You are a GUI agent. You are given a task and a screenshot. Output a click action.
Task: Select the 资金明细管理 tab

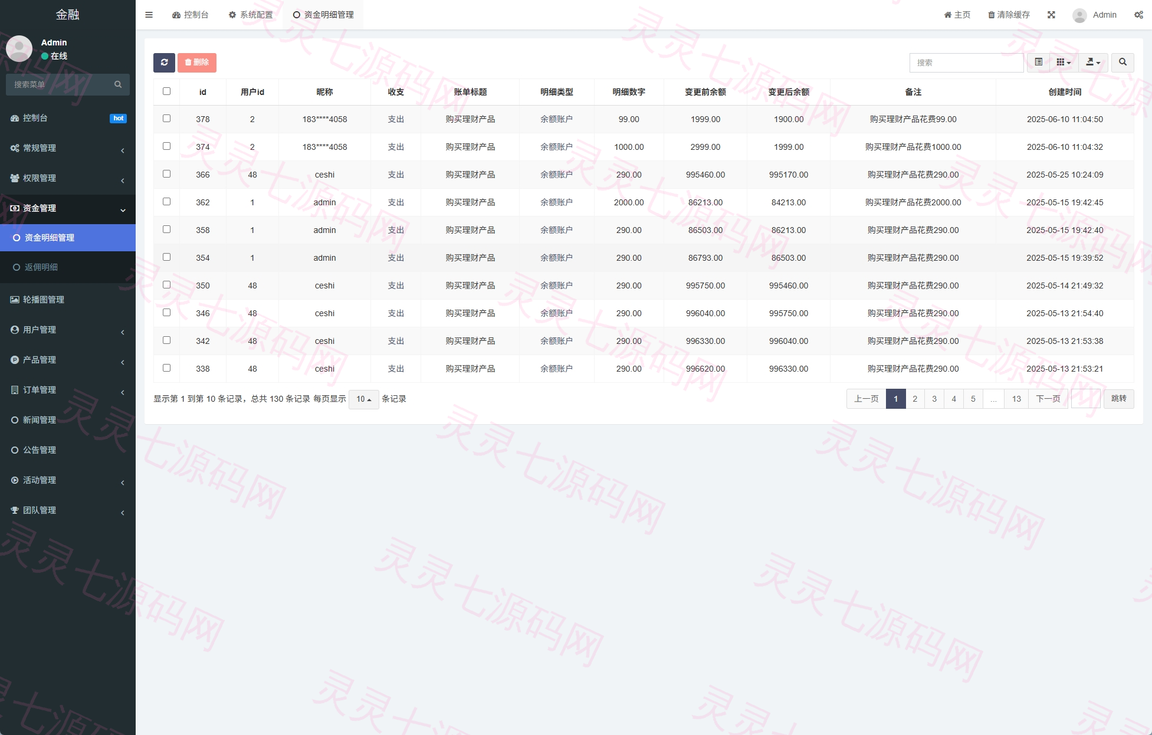[323, 15]
